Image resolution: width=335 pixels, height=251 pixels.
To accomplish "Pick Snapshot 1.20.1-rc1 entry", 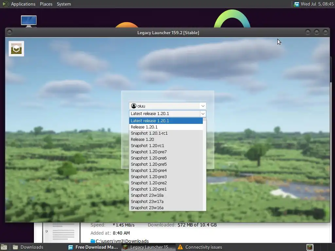I will 166,133.
